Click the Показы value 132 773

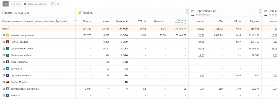coord(87,35)
